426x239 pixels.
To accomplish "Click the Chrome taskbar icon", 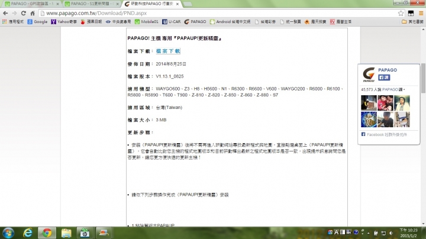I will point(47,233).
